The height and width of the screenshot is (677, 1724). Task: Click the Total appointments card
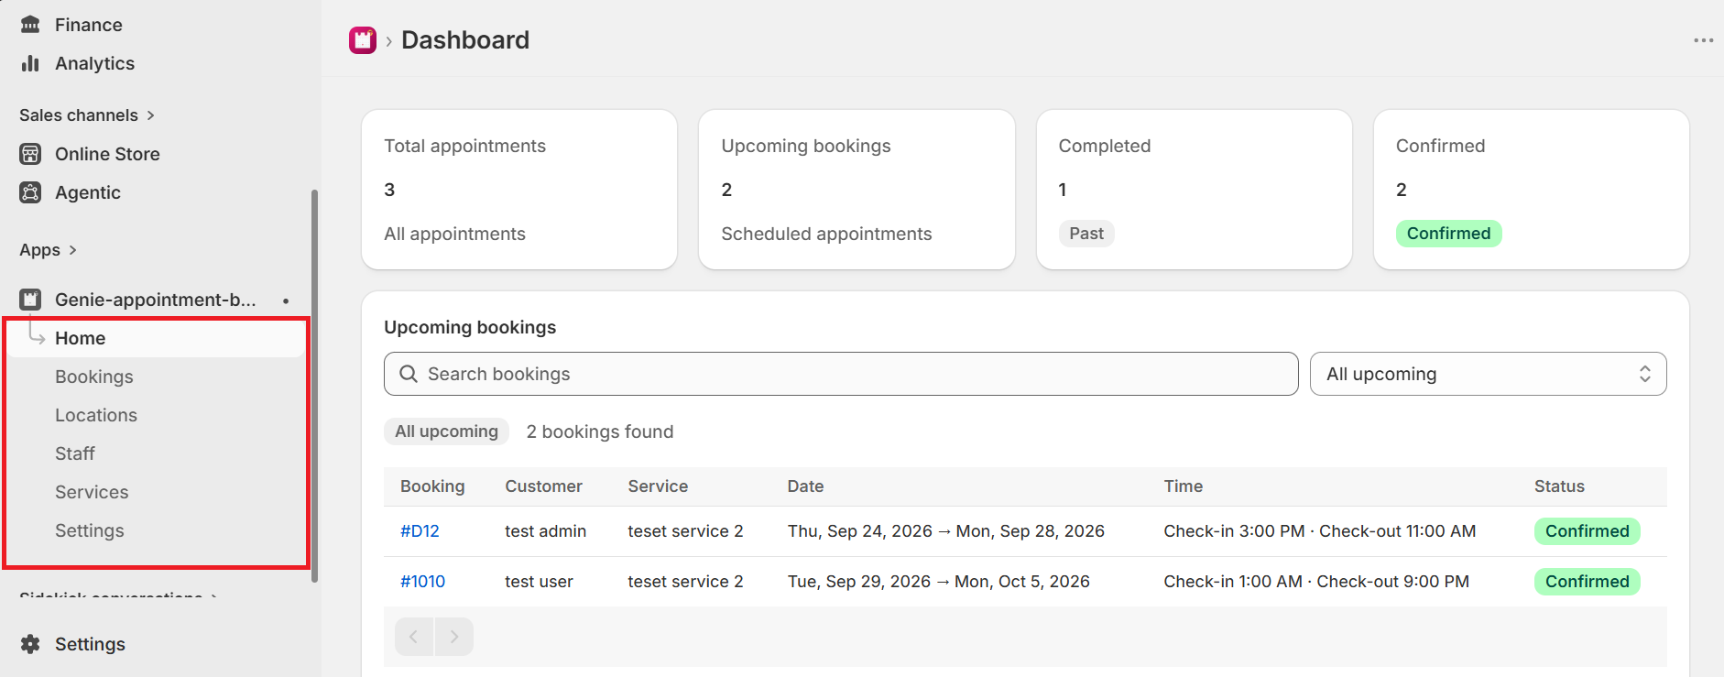coord(519,190)
